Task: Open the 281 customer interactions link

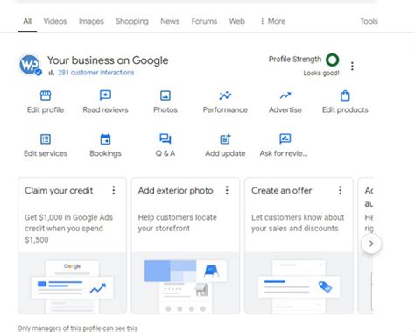Action: (95, 73)
